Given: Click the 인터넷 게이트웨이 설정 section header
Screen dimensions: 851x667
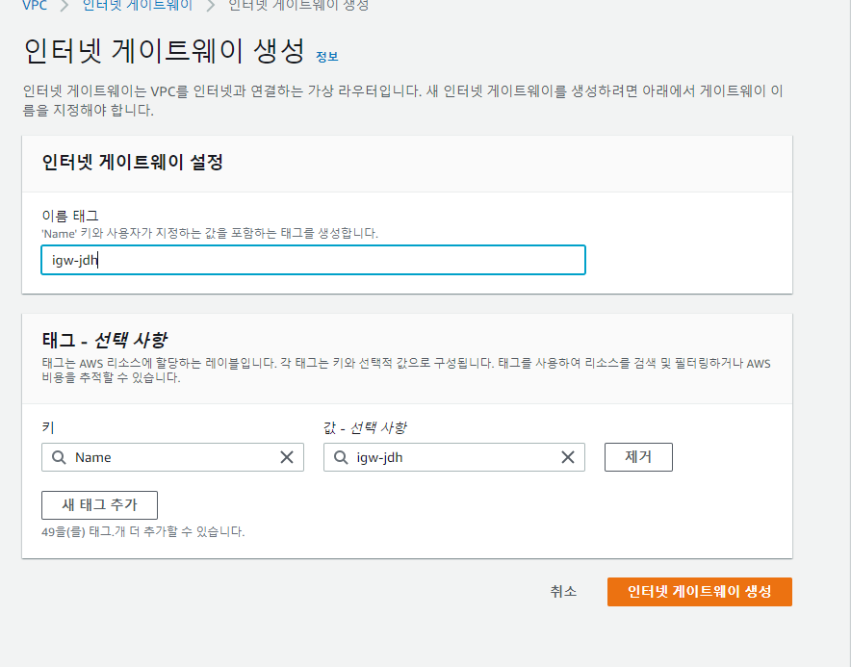Looking at the screenshot, I should pos(133,163).
